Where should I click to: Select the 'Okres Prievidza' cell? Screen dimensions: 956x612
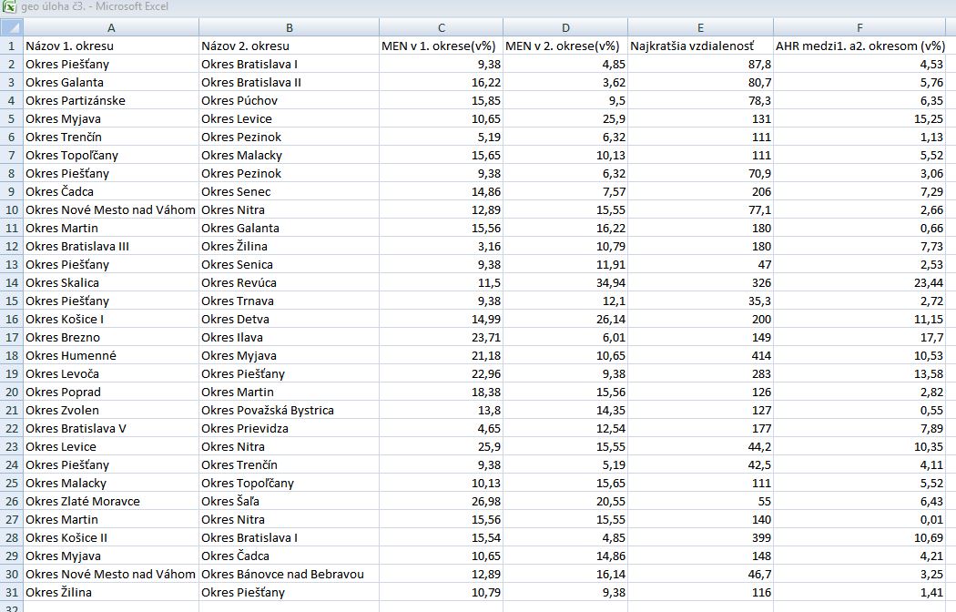coord(289,429)
